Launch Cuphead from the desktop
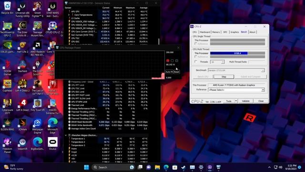 tap(7, 86)
